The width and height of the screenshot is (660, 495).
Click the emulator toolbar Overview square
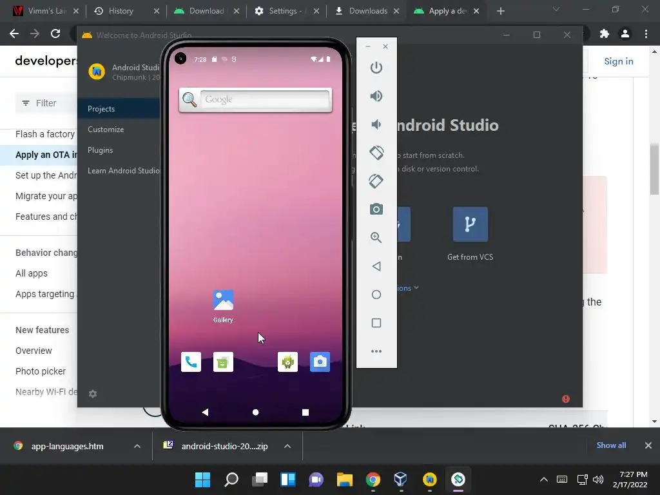376,323
